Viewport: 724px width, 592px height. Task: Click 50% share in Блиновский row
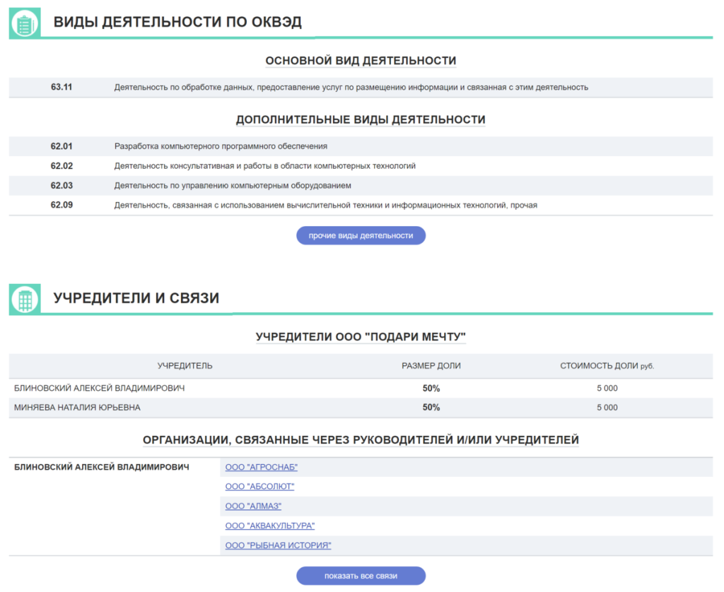click(431, 389)
